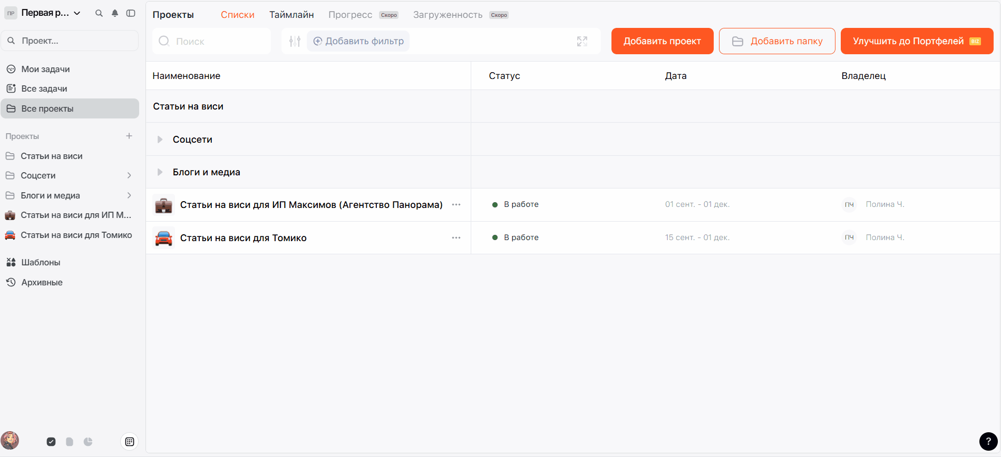1001x457 pixels.
Task: Open the help question mark button
Action: (988, 441)
